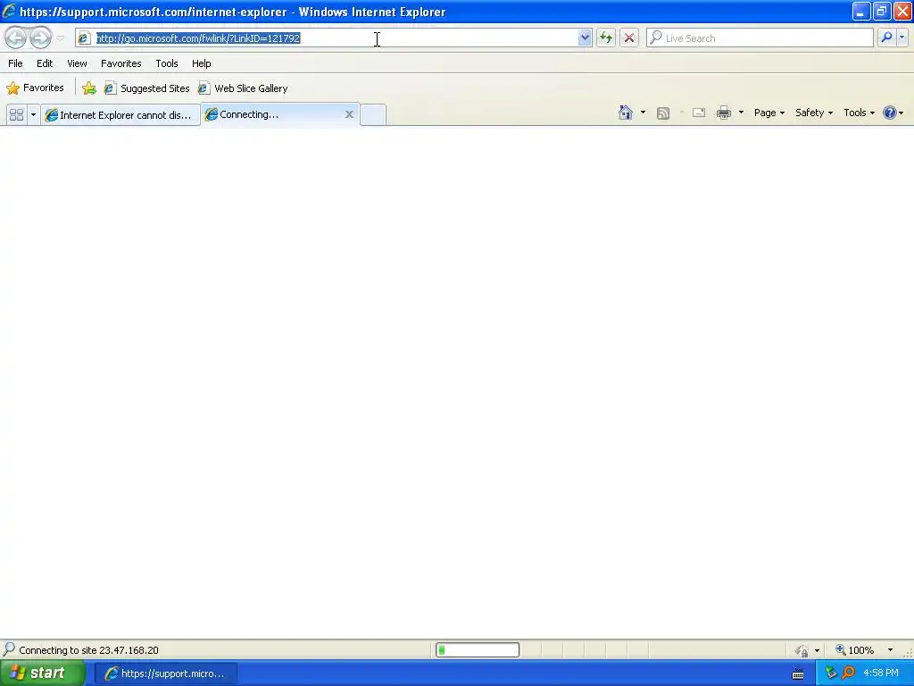
Task: Click the address bar URL field
Action: [332, 38]
